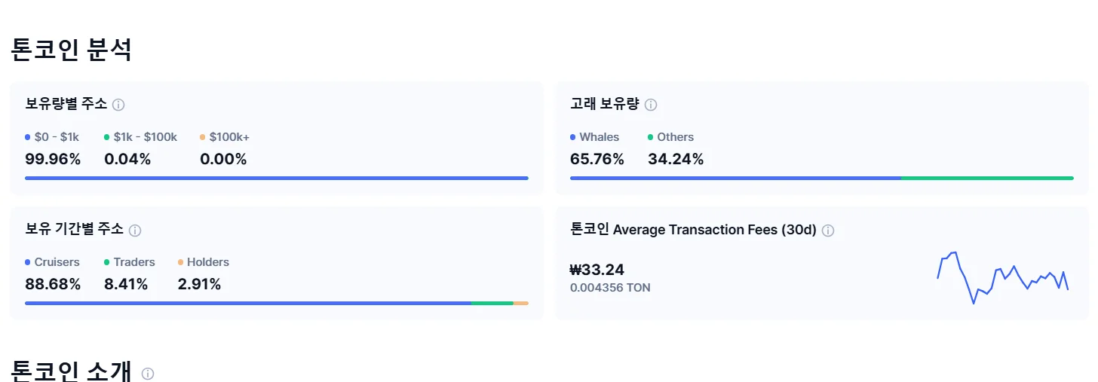Click the Traders legend label

(x=134, y=262)
